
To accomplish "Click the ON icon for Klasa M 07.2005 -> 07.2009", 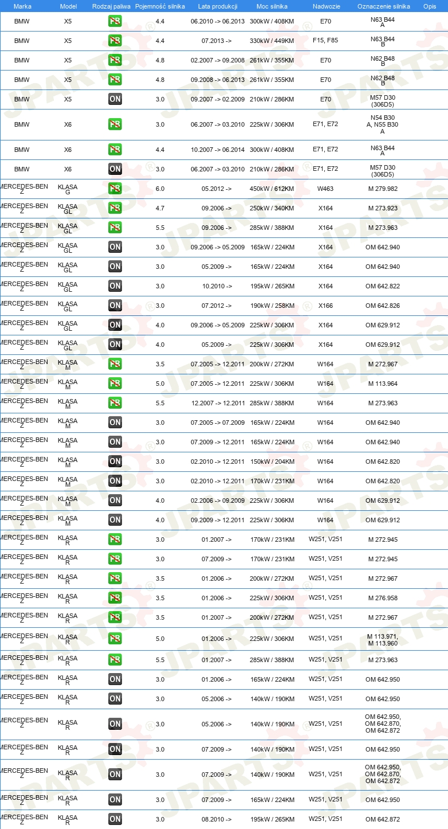I will (115, 423).
